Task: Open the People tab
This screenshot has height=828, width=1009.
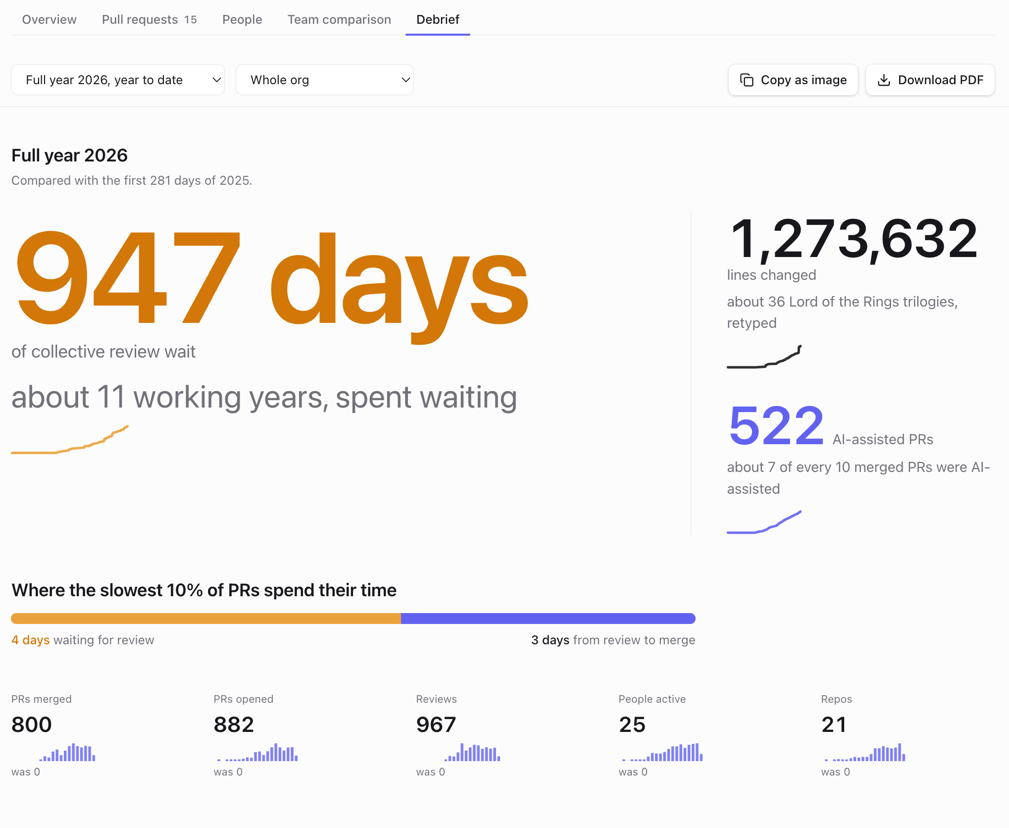Action: click(x=242, y=19)
